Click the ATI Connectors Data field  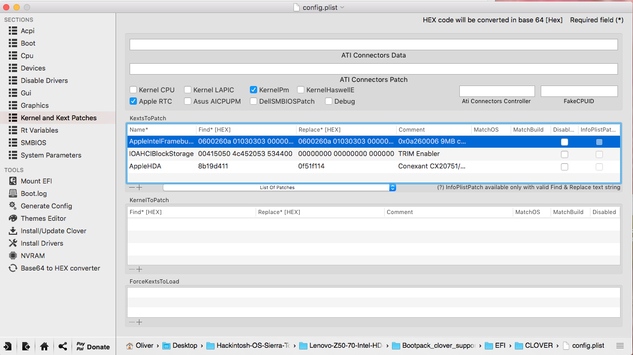pyautogui.click(x=373, y=45)
